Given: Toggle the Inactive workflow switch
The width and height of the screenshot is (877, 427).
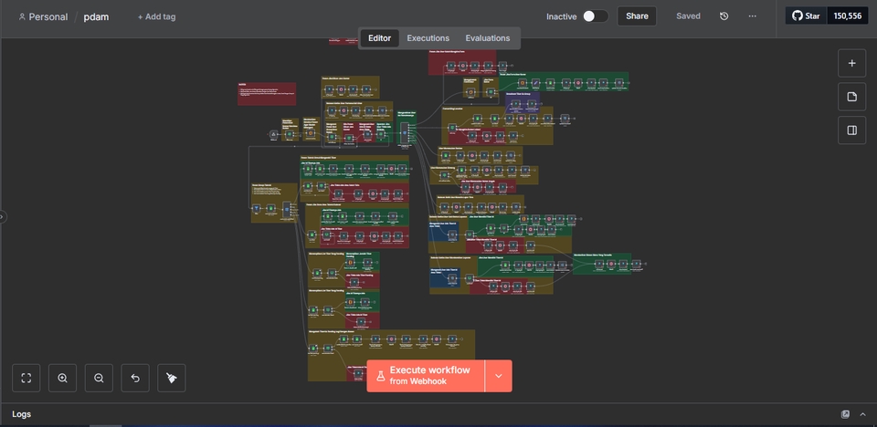Looking at the screenshot, I should pos(595,16).
